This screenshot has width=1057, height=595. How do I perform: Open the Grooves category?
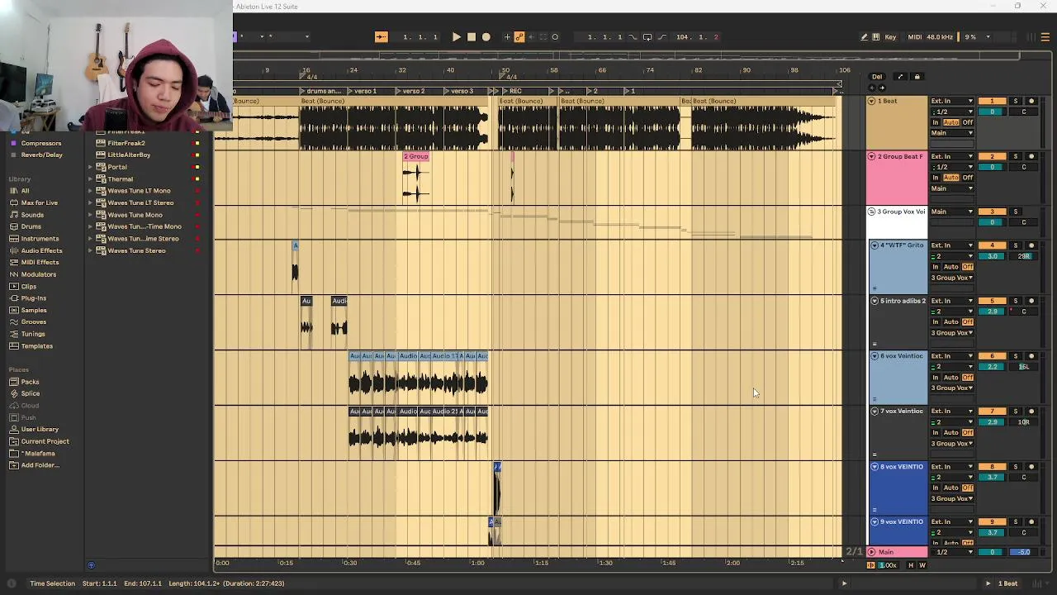(x=34, y=322)
